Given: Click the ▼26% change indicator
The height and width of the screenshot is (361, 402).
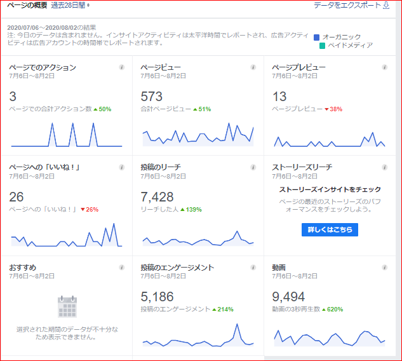Looking at the screenshot, I should [x=90, y=210].
